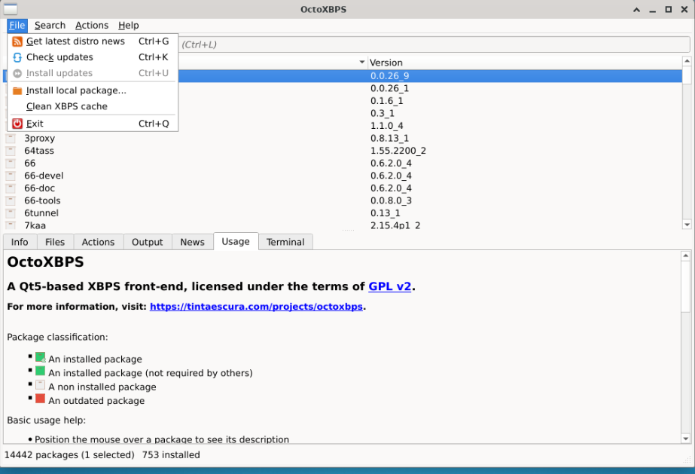Viewport: 695px width, 474px height.
Task: Select the 66-doc package row
Action: [343, 188]
